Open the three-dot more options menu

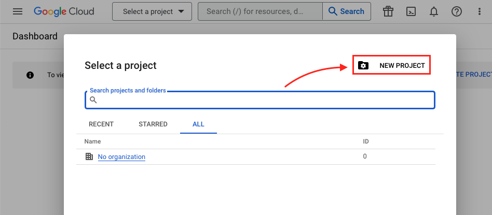point(479,11)
